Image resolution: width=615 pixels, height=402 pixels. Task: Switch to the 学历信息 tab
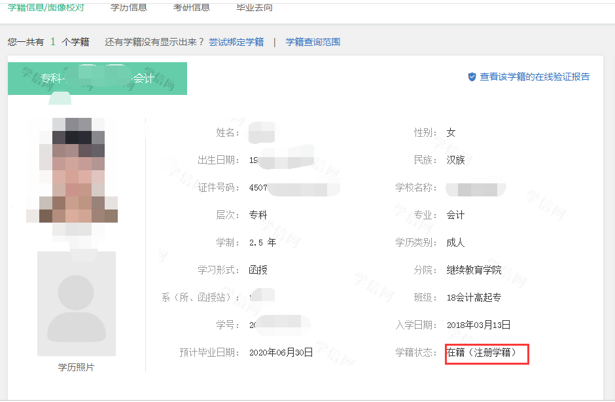[x=129, y=7]
